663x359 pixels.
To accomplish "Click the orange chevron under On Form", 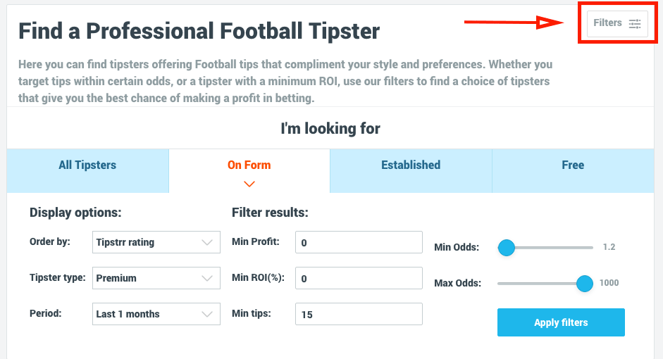I will [x=249, y=184].
